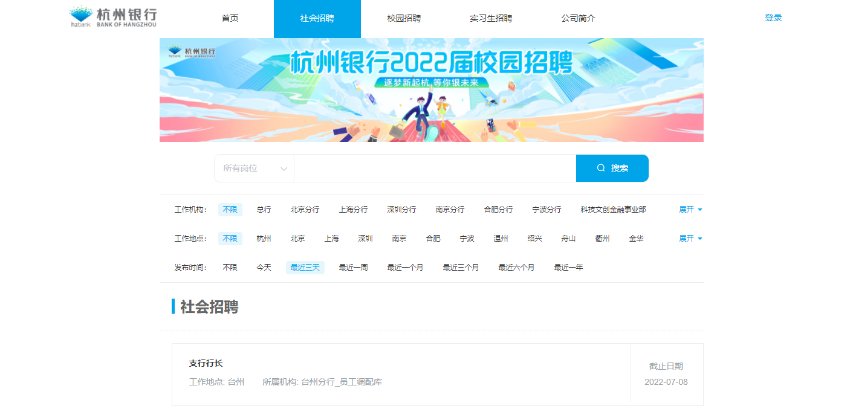Screen dimensions: 853x406
Task: Switch to the 社会招聘 tab
Action: [x=317, y=19]
